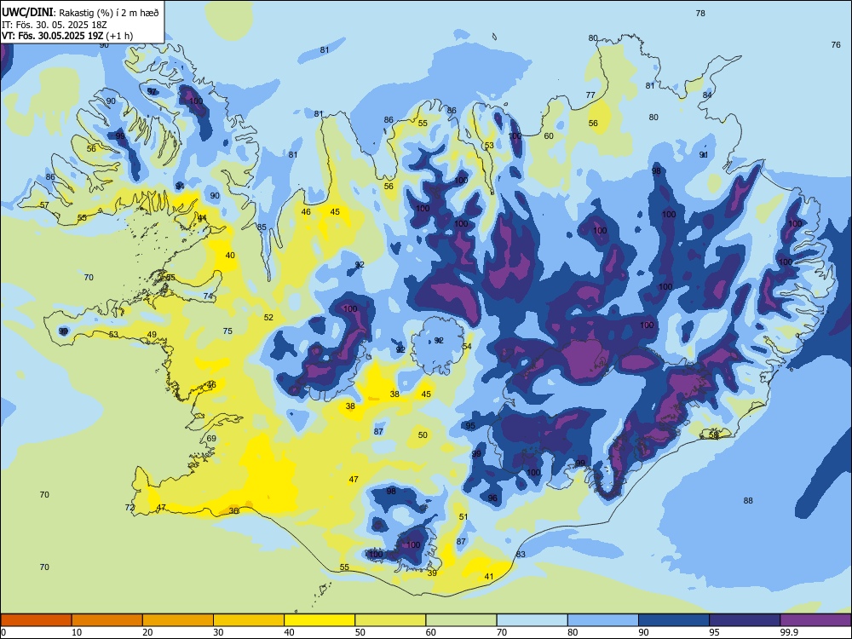The image size is (852, 639).
Task: Click the humidity value '84' on the map
Action: [707, 95]
